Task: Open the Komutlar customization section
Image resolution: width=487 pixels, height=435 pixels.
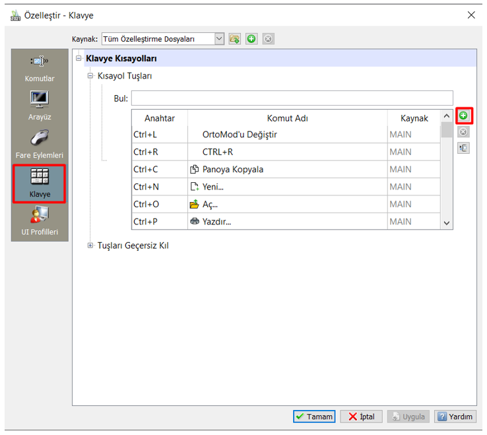Action: (x=40, y=68)
